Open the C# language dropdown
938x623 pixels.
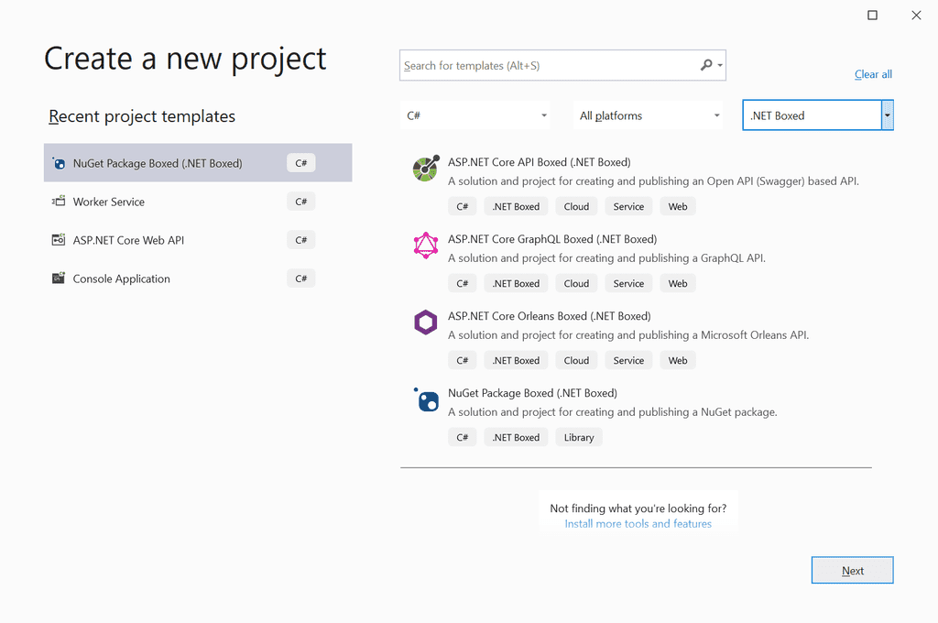point(475,115)
